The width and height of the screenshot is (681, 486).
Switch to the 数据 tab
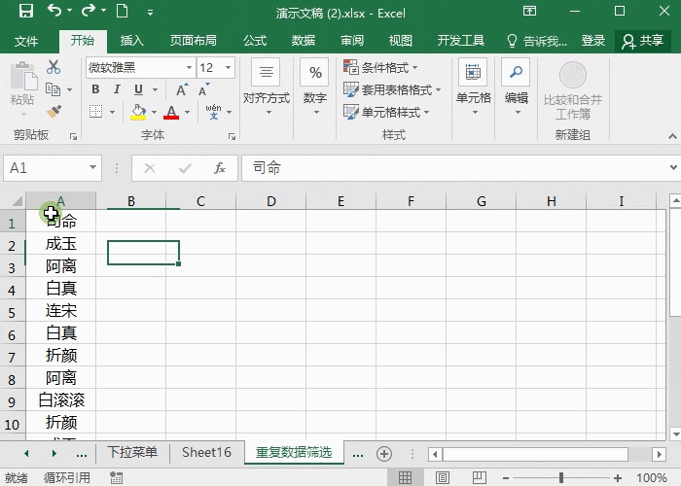pyautogui.click(x=304, y=41)
